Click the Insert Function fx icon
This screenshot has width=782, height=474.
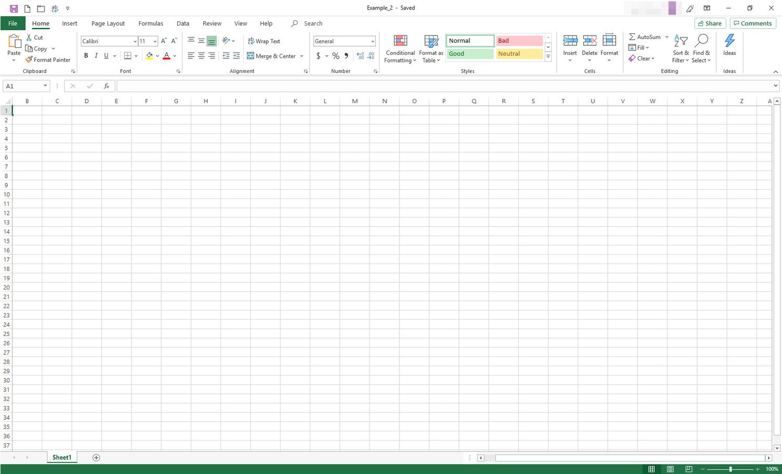click(x=106, y=86)
